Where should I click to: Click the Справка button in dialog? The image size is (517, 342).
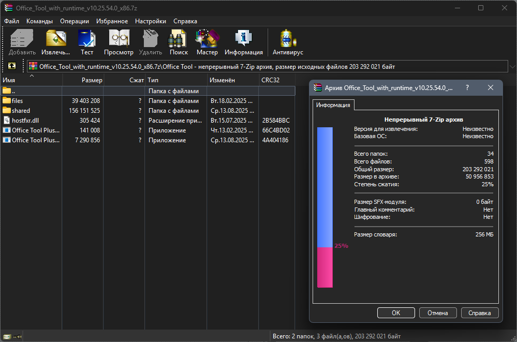[480, 313]
